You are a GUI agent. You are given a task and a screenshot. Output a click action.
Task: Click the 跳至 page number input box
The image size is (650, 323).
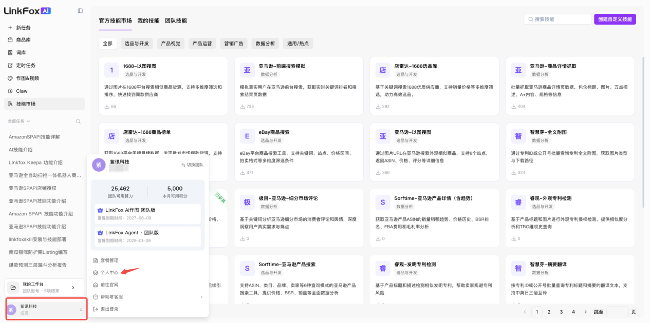tap(617, 312)
